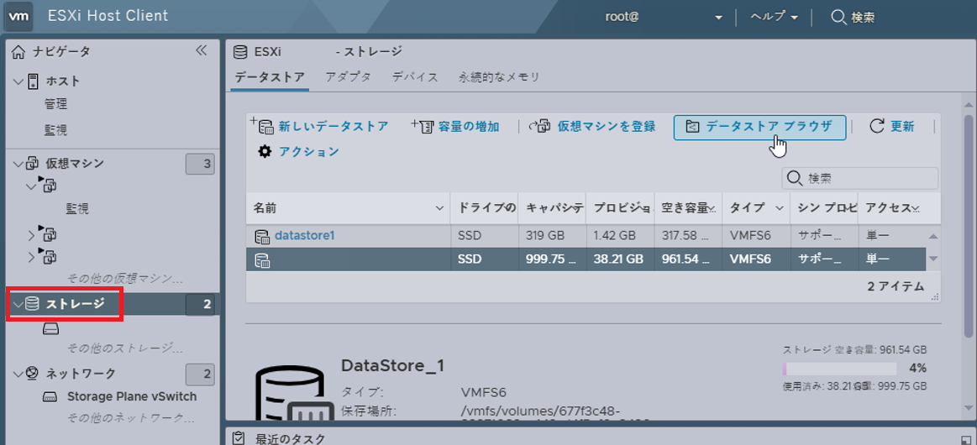
Task: Click the table scroll up arrow
Action: (x=932, y=237)
